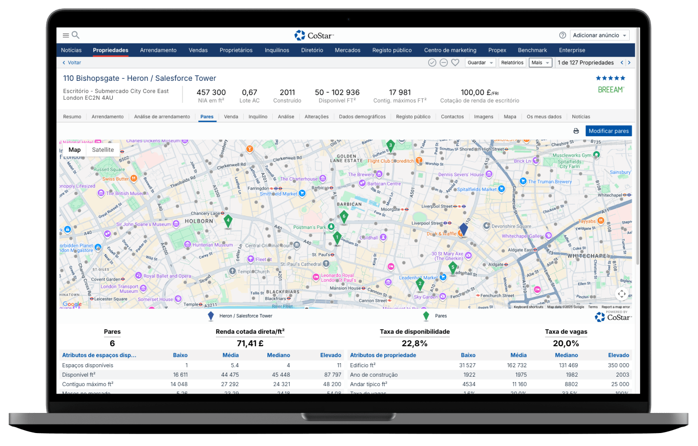This screenshot has height=446, width=698.
Task: Click the map fullscreen toggle icon
Action: point(621,294)
